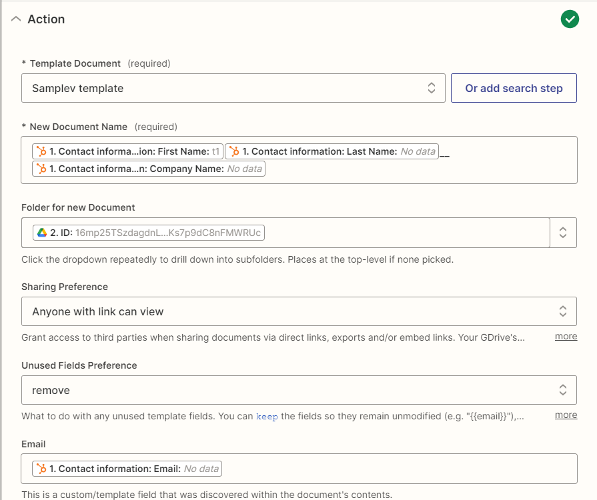Click the Google Drive ID token

coord(149,233)
